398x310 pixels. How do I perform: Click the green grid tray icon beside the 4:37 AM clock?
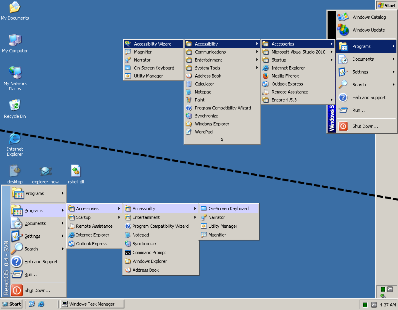click(365, 305)
